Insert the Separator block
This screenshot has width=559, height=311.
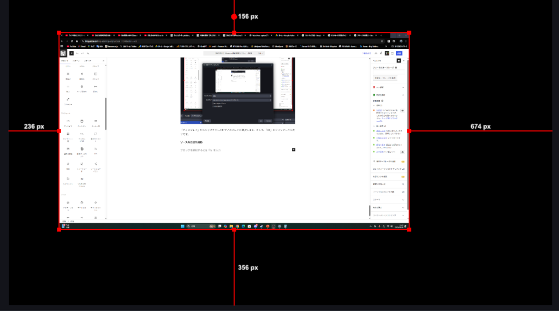click(96, 88)
